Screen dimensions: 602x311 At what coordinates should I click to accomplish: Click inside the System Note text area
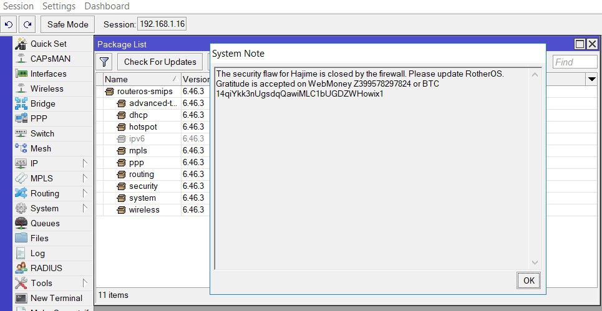[372, 169]
